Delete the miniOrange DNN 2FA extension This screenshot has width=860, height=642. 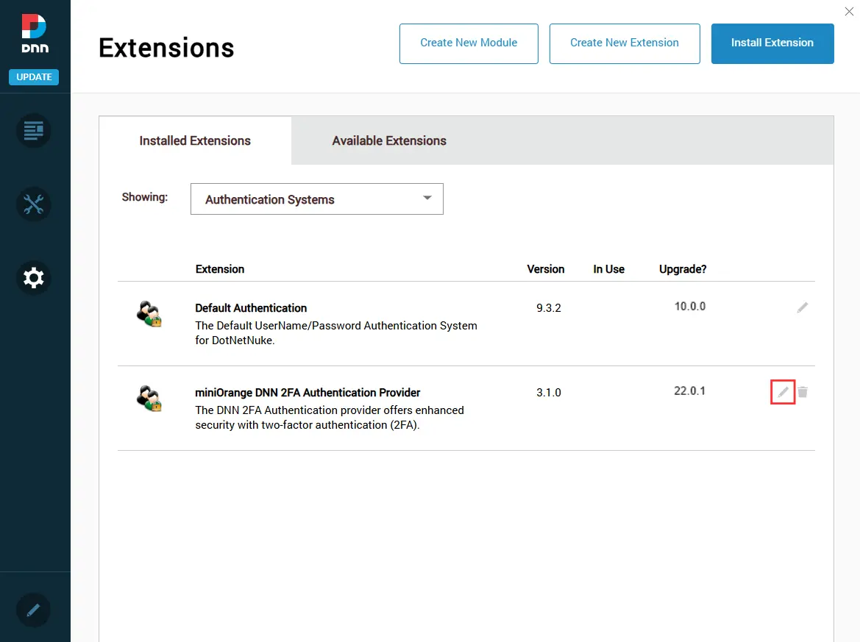803,392
